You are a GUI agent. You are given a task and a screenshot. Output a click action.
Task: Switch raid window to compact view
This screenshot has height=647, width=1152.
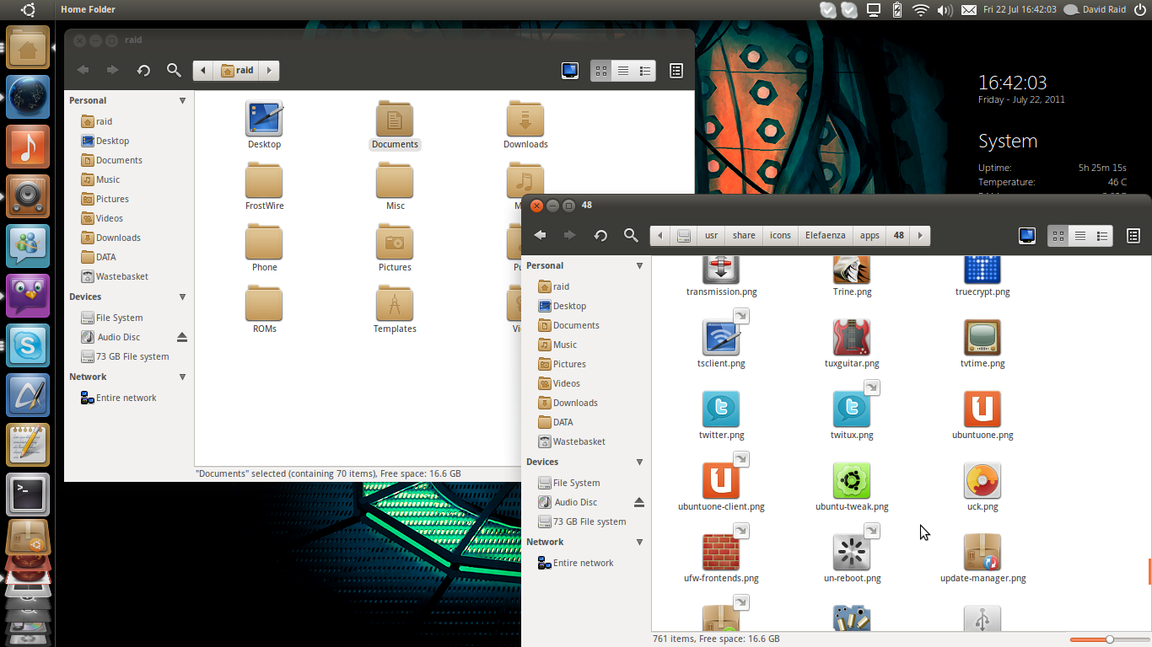645,71
